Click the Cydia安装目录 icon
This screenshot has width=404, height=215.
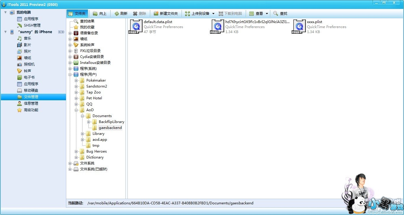click(x=76, y=57)
